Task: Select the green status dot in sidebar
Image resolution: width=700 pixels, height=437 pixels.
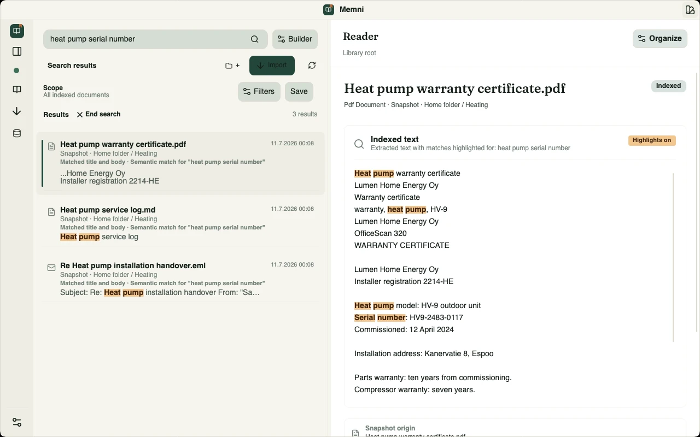Action: pos(16,70)
